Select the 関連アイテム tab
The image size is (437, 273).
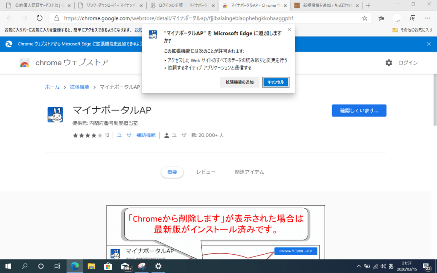(x=249, y=172)
